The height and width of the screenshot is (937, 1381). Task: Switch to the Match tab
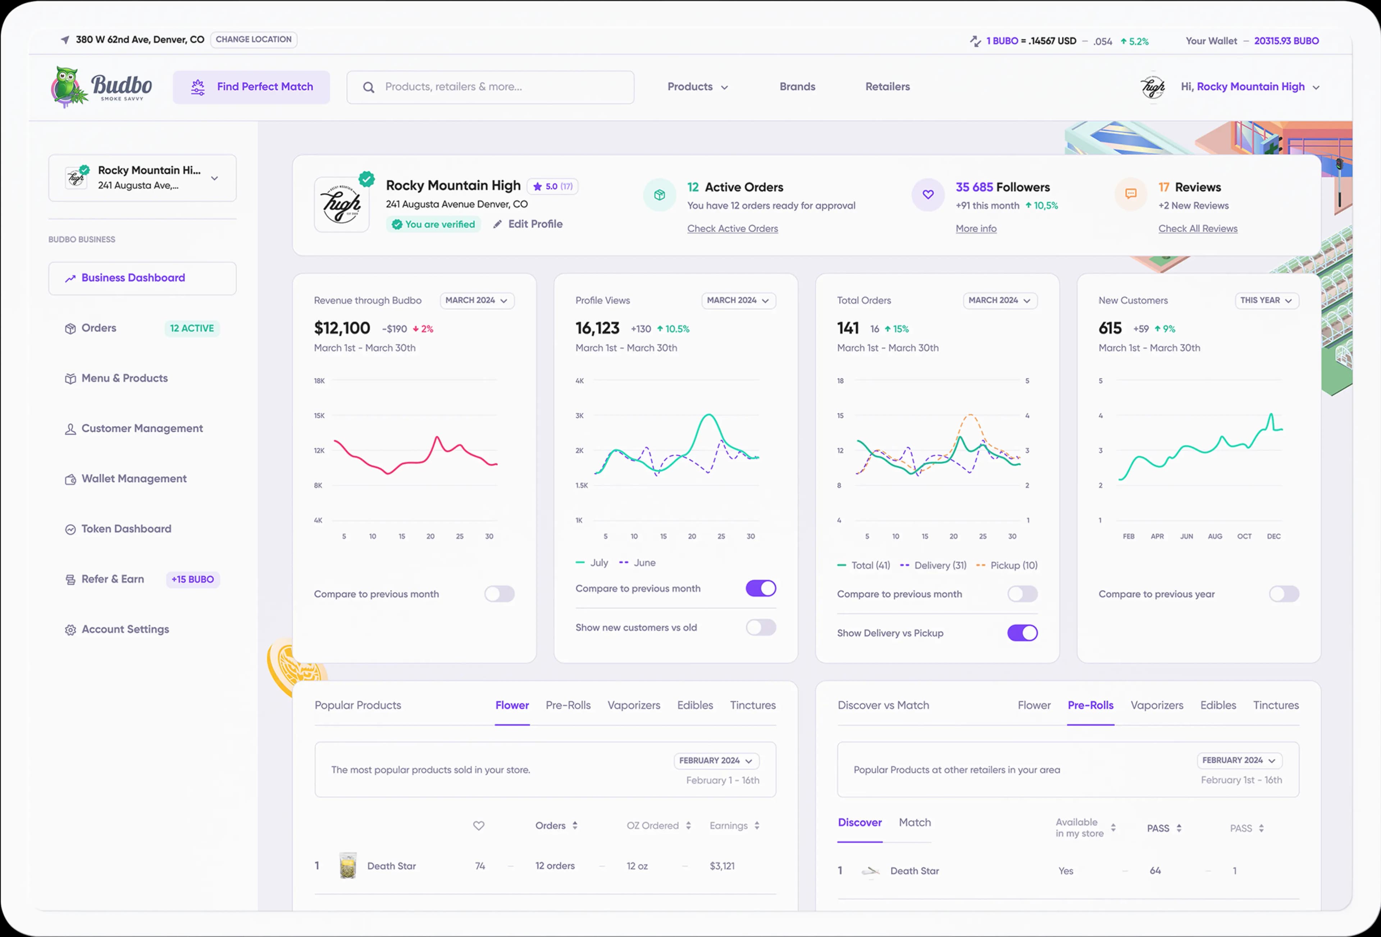click(915, 823)
